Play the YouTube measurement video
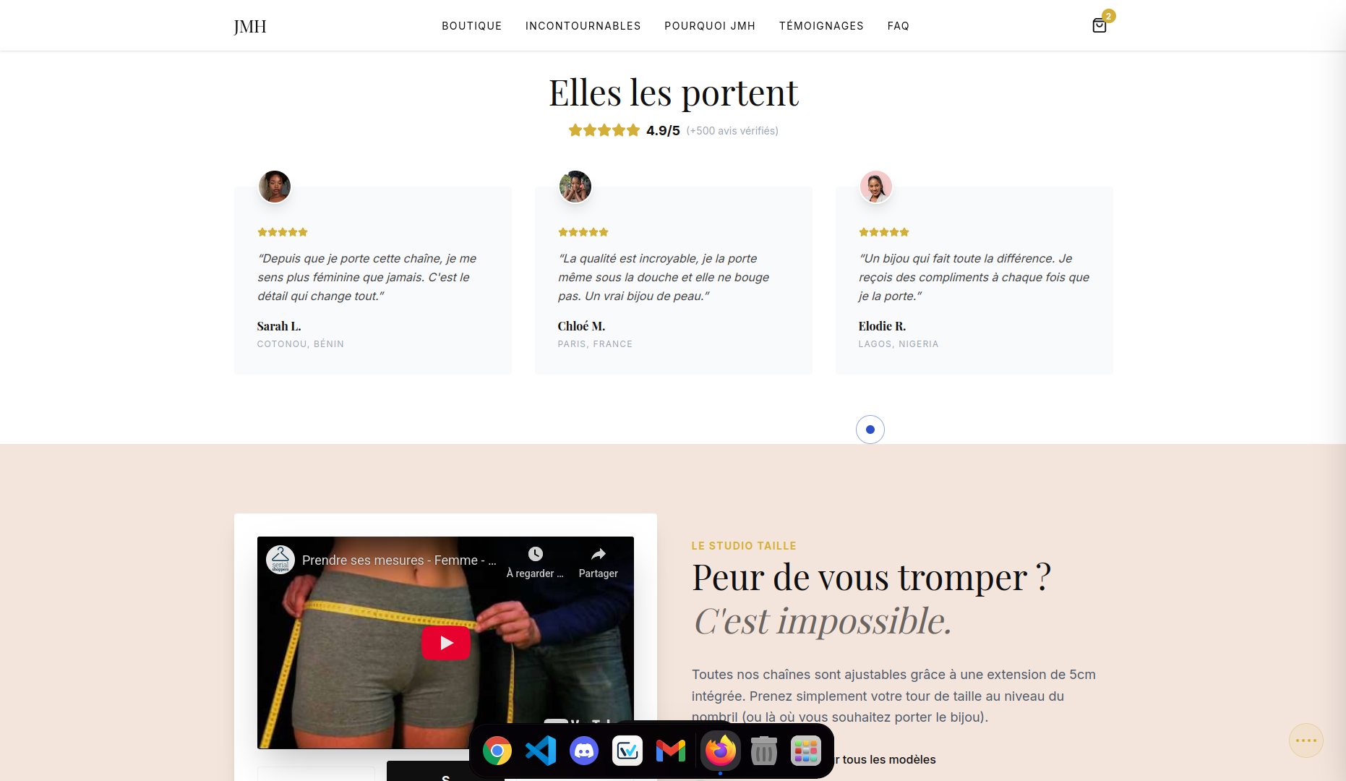 (446, 643)
